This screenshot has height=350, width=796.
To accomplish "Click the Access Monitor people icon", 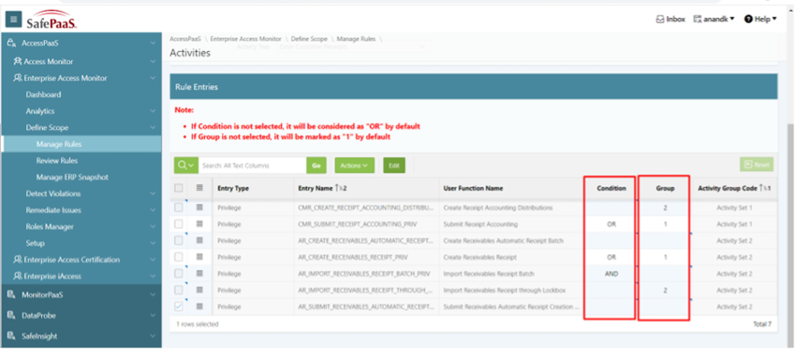I will pos(18,62).
